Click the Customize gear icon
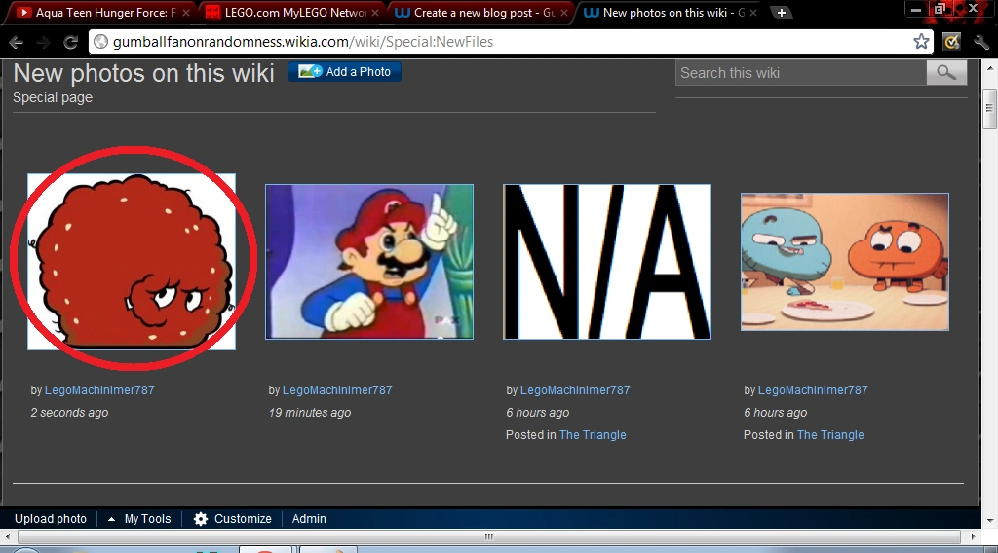The image size is (998, 553). click(201, 519)
